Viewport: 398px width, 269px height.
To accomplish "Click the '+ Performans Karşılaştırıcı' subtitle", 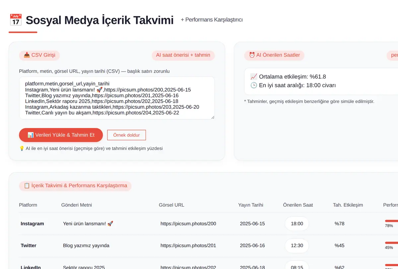I will tap(212, 20).
